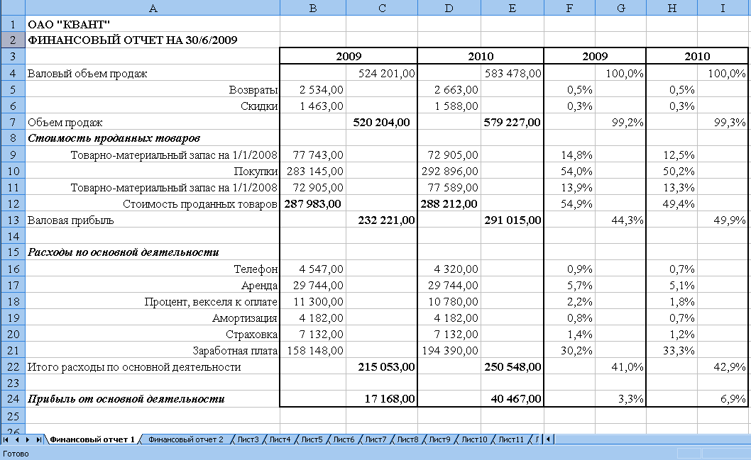Click the 524 201,00 value cell

click(382, 73)
